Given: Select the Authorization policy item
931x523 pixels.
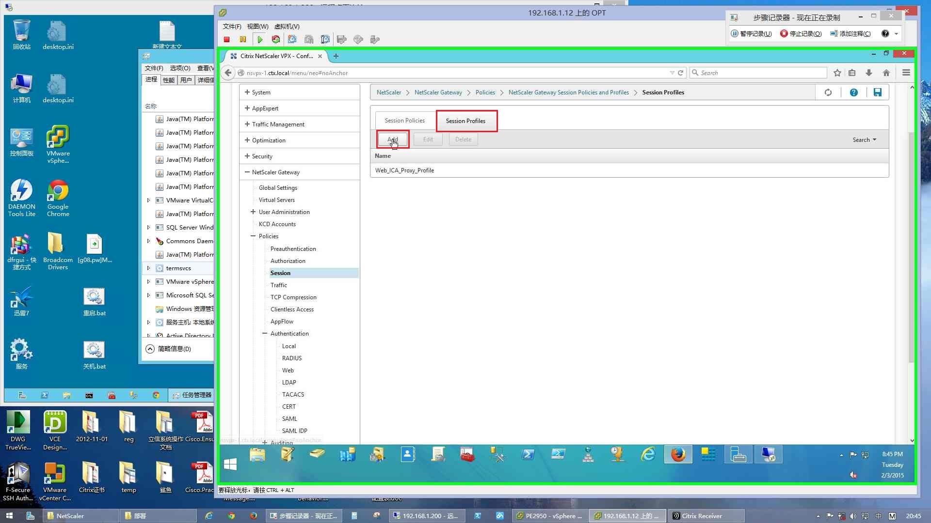Looking at the screenshot, I should coord(288,261).
